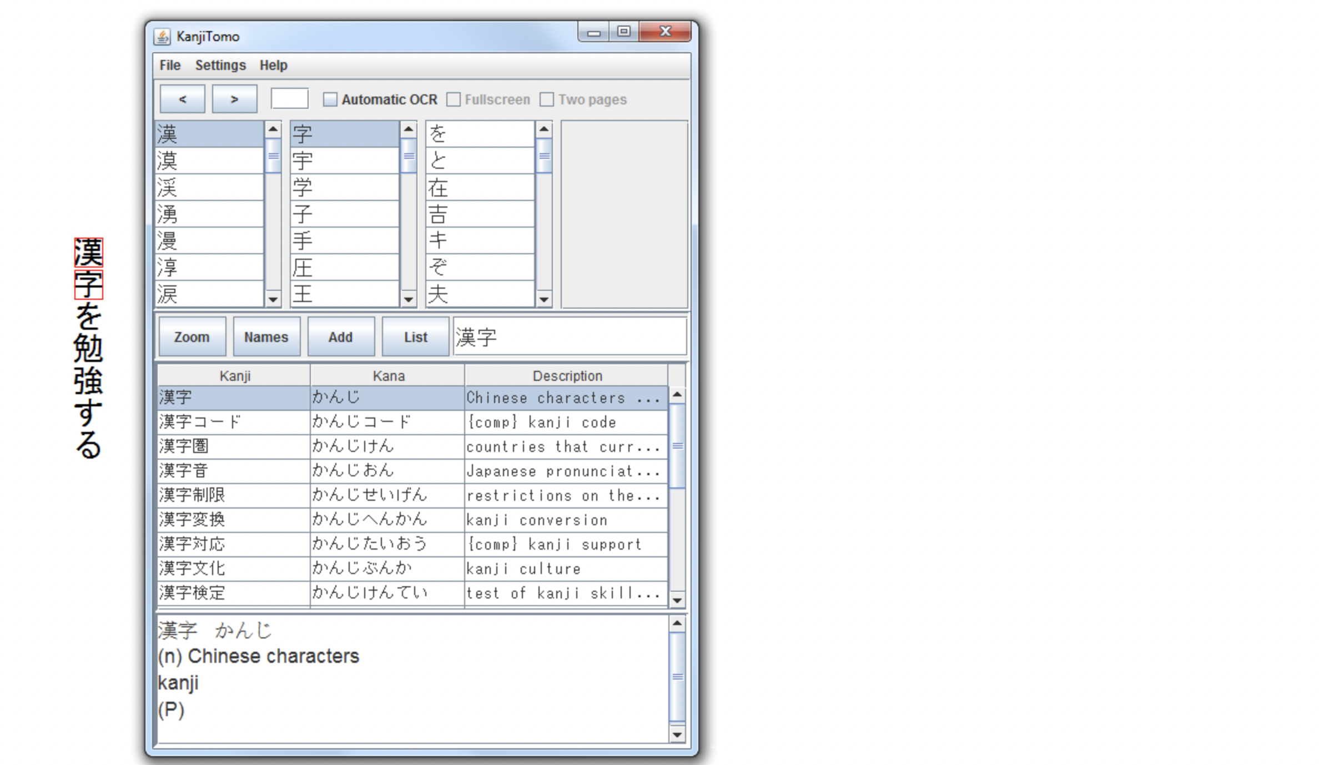Screen dimensions: 1319x765
Task: Click the KanjiTomo Java title bar icon
Action: pos(162,37)
